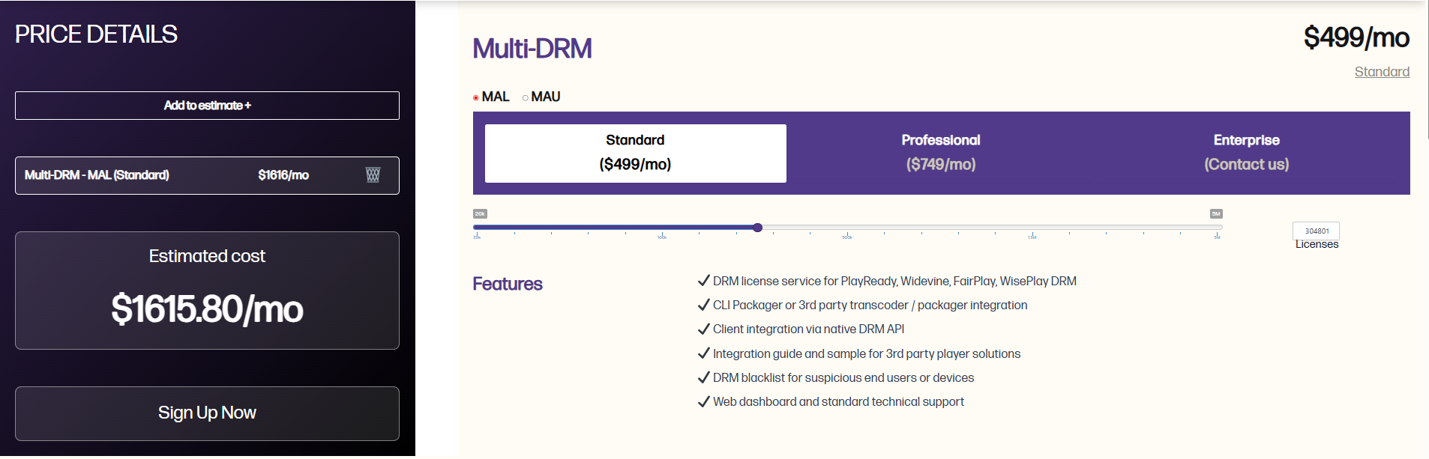Set slider to the 500k tick mark
Image resolution: width=1429 pixels, height=459 pixels.
847,235
